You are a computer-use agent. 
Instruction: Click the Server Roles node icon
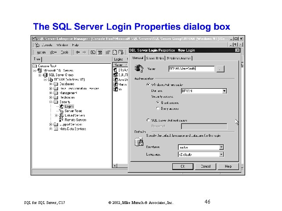pyautogui.click(x=61, y=111)
